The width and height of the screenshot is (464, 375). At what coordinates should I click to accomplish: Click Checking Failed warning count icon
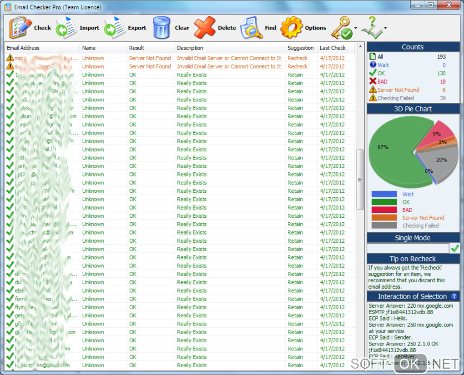tap(373, 98)
